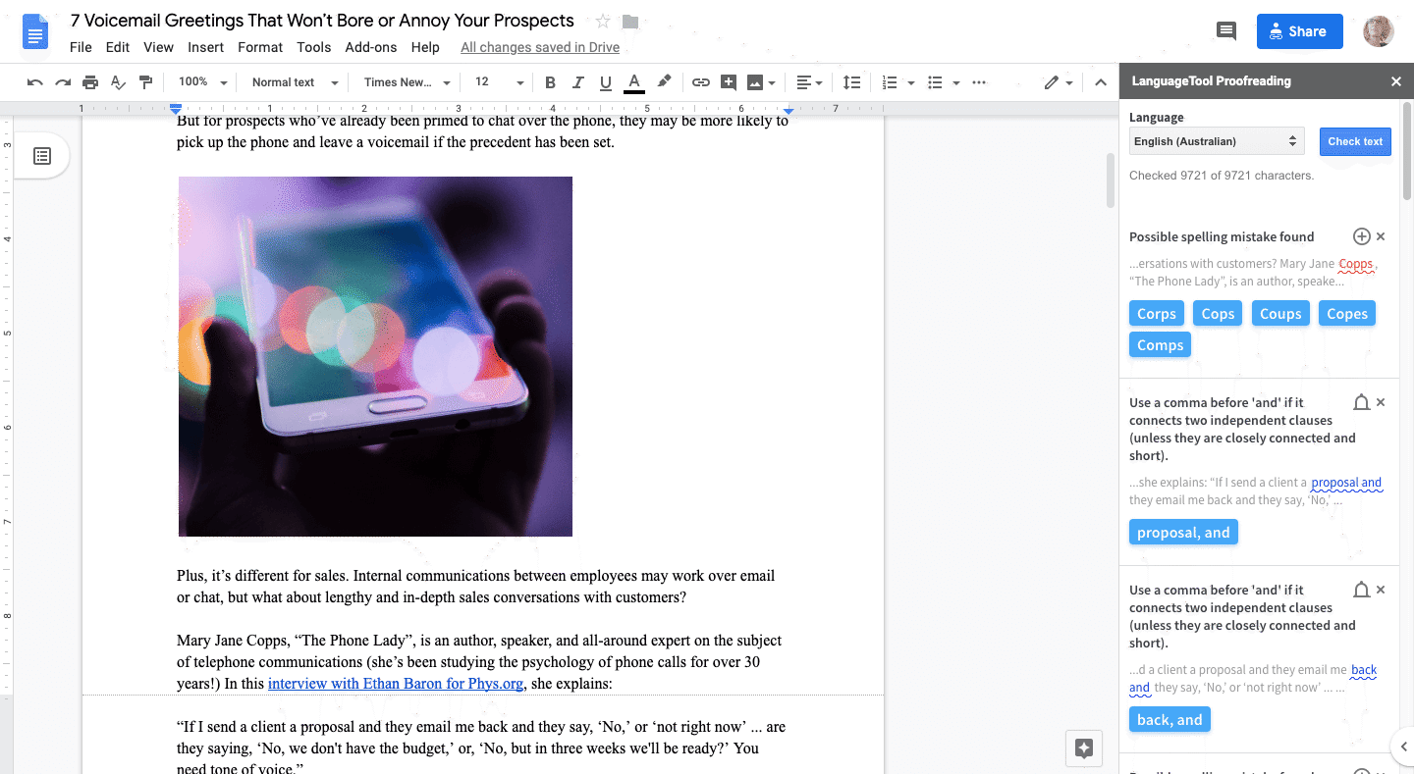Select the smartphone image
This screenshot has width=1414, height=774.
point(375,356)
